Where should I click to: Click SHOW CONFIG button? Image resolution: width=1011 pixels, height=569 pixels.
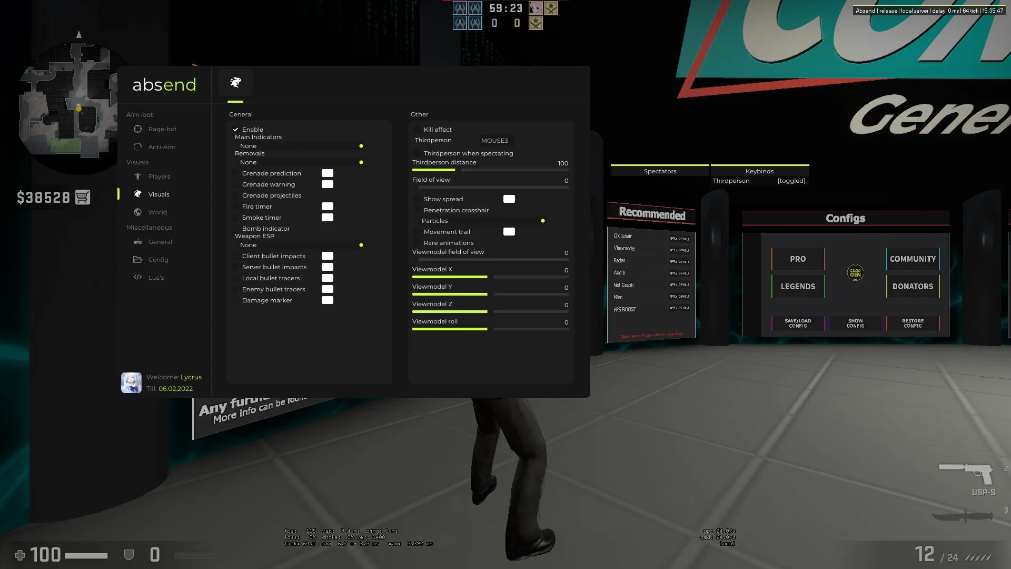pyautogui.click(x=855, y=323)
